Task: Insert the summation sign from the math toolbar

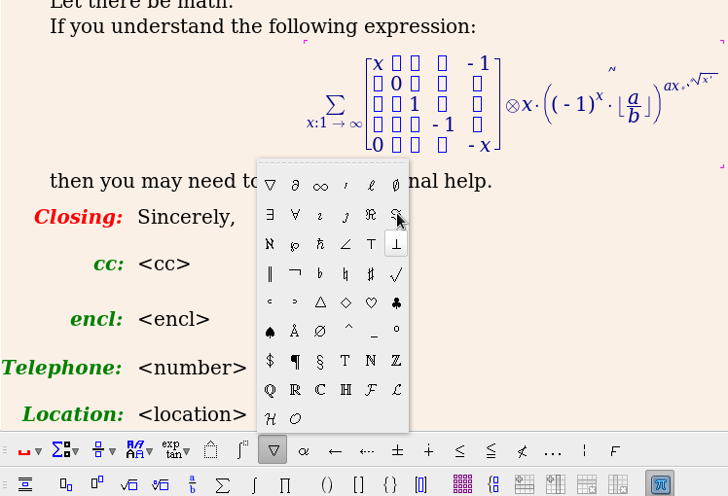Action: pyautogui.click(x=222, y=483)
